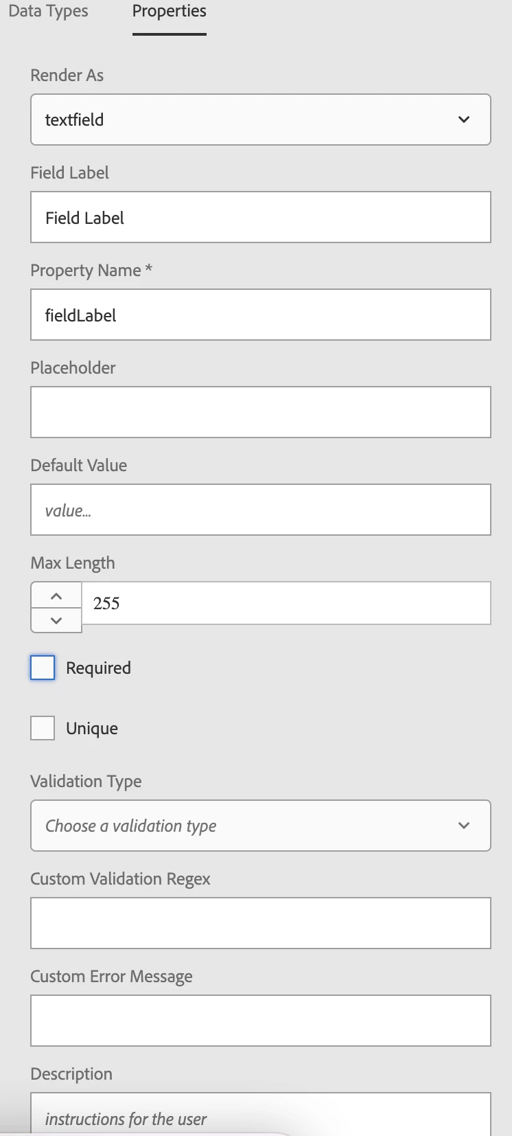This screenshot has width=512, height=1136.
Task: Click the Required label text
Action: [98, 668]
